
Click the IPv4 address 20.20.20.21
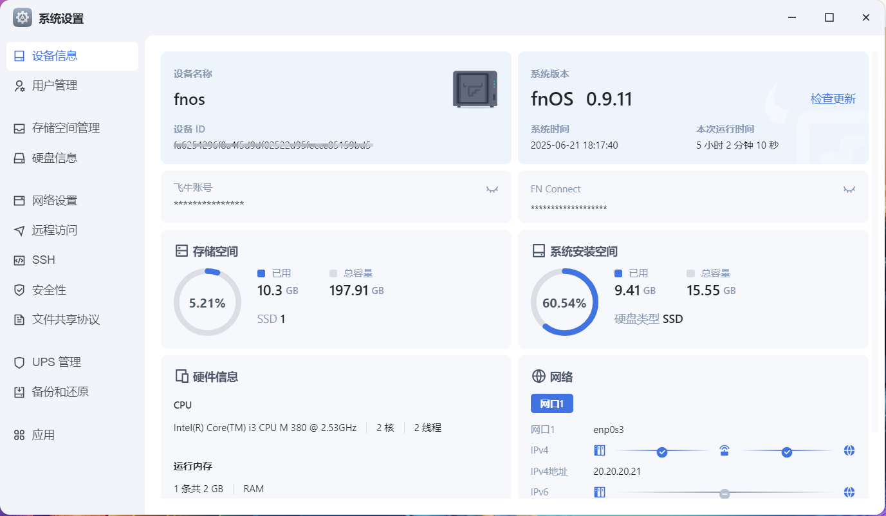click(617, 472)
